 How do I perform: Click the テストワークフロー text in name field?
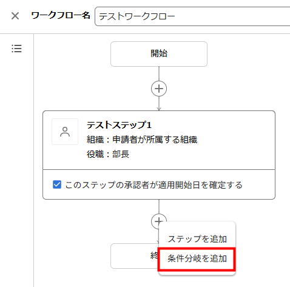pyautogui.click(x=137, y=16)
